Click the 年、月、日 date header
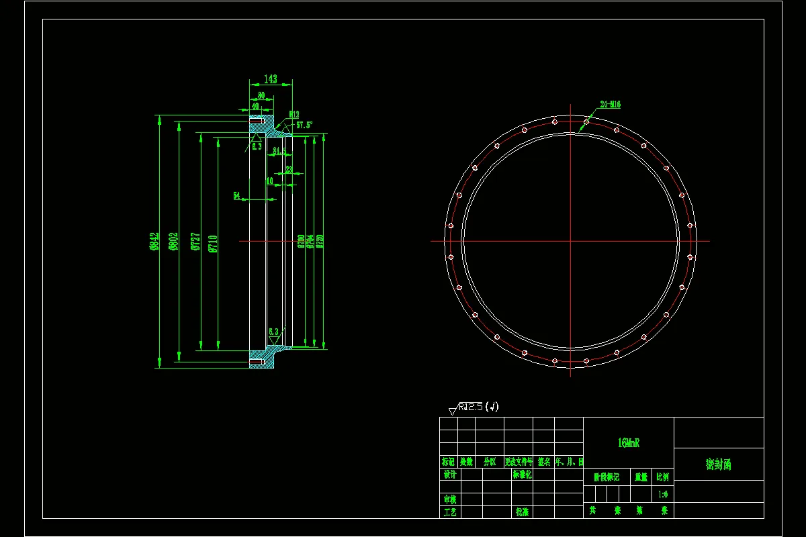Viewport: 806px width, 537px height. pyautogui.click(x=569, y=462)
